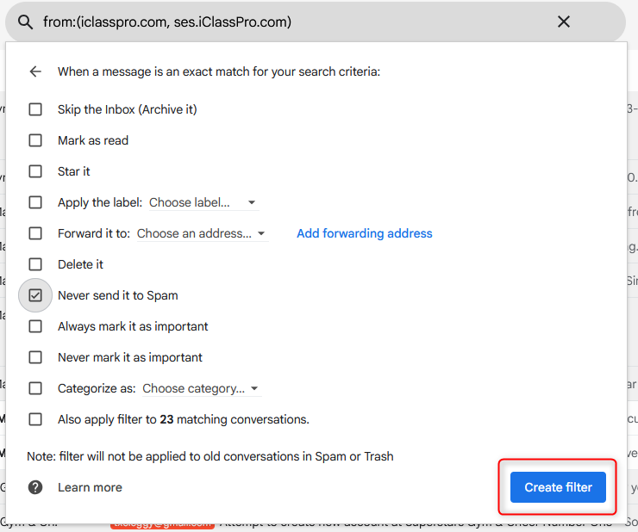This screenshot has width=638, height=532.
Task: Check Also apply filter to 23 conversations
Action: [35, 419]
